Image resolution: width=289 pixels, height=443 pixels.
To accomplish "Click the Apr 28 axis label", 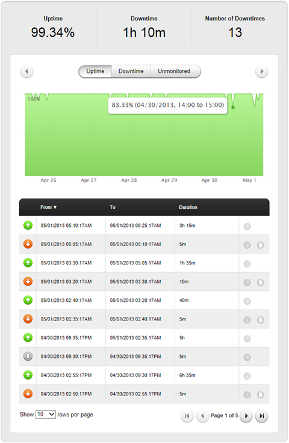I will tap(129, 180).
